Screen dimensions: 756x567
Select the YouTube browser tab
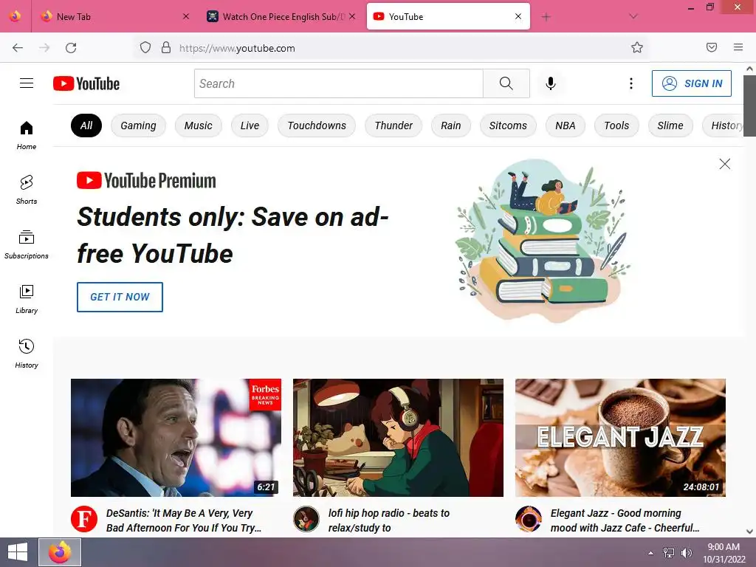point(448,16)
